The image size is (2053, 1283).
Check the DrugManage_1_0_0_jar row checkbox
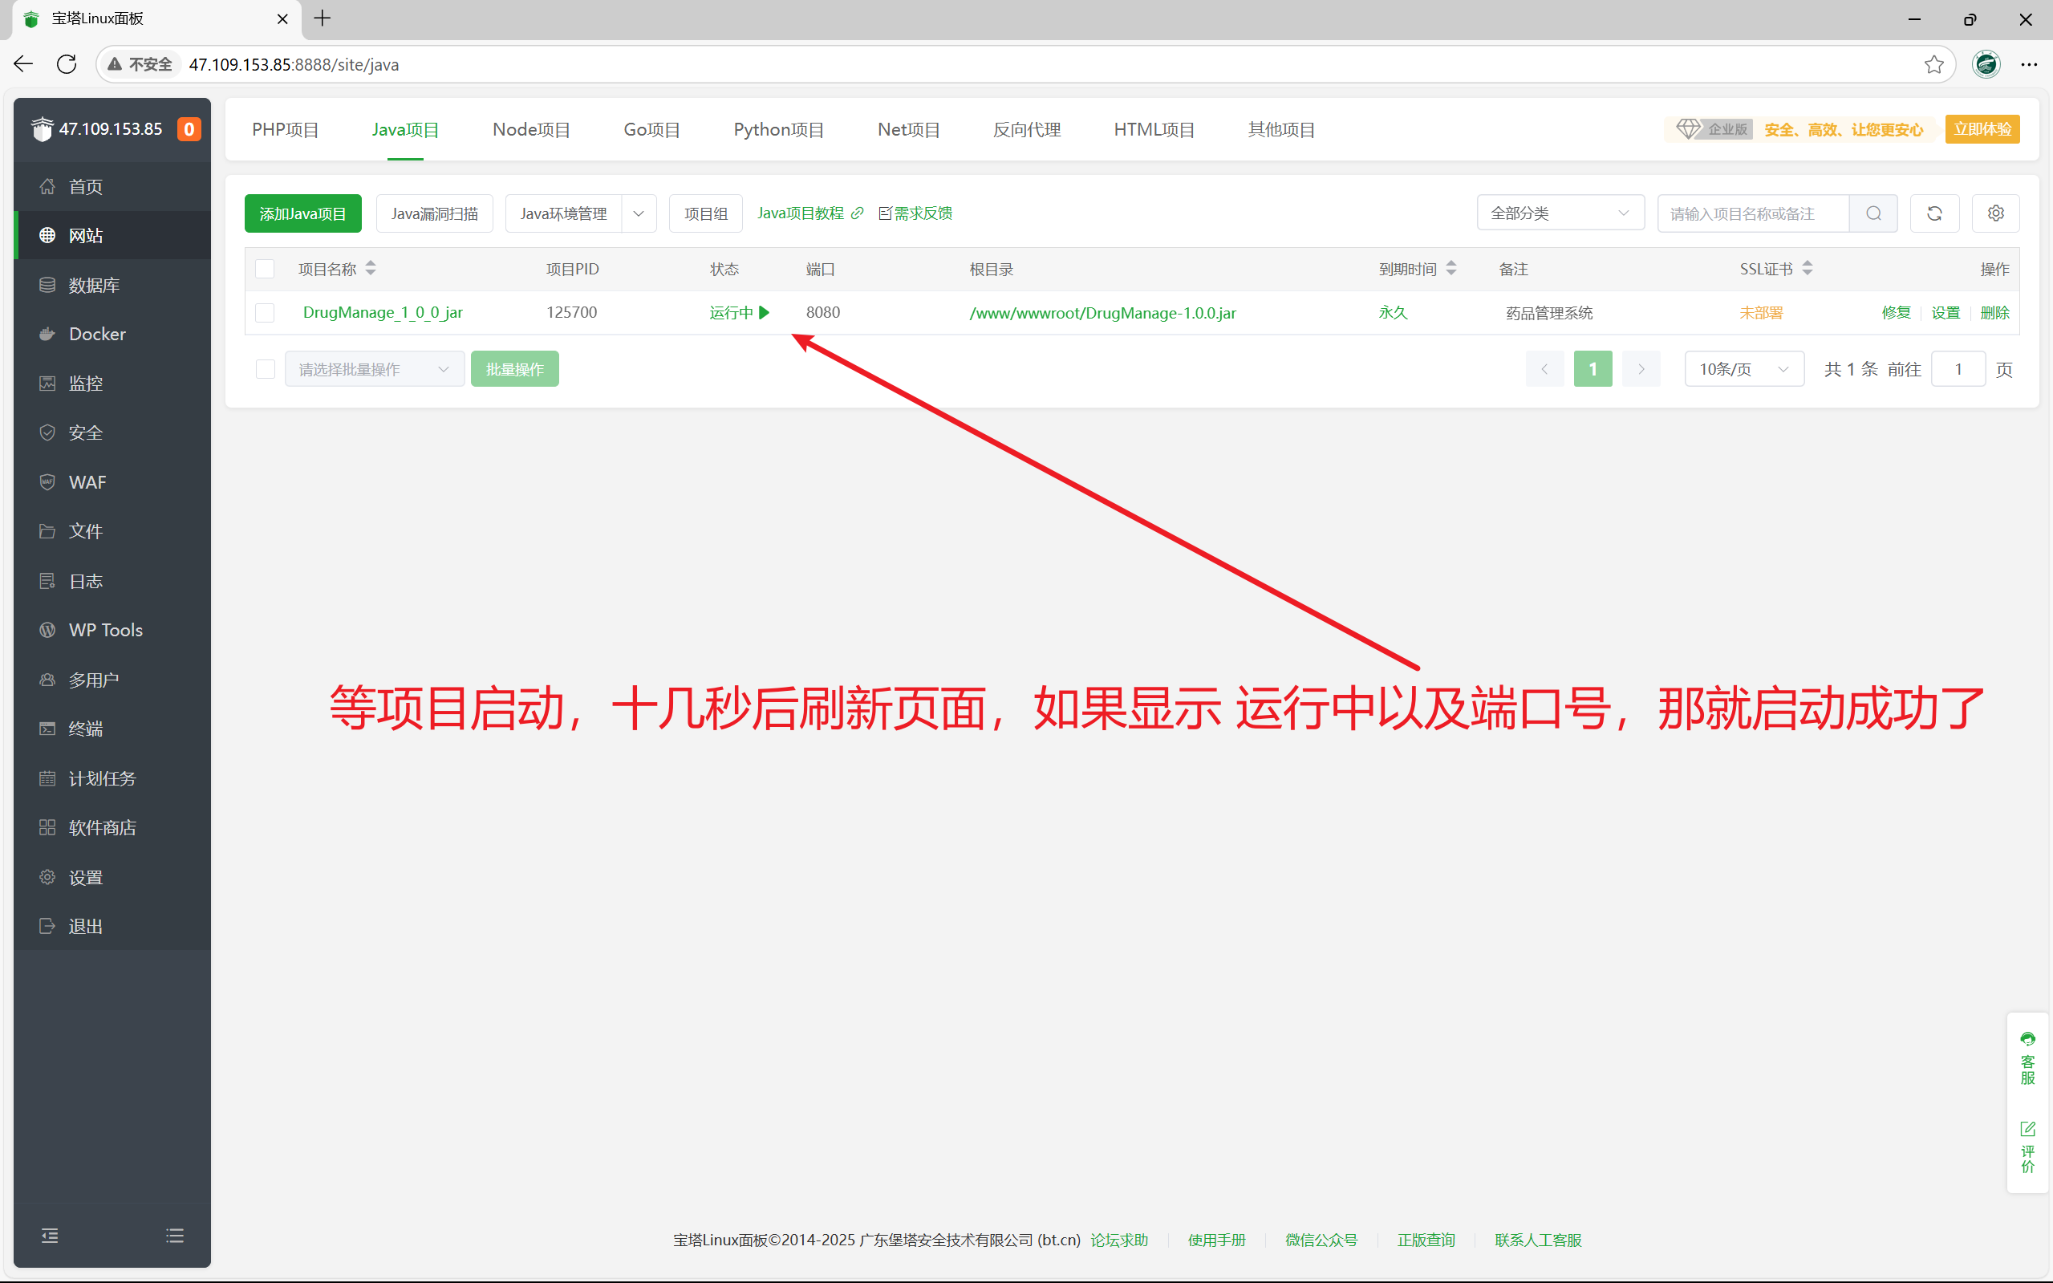[x=265, y=312]
